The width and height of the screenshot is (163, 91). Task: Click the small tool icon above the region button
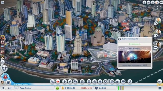pos(3,62)
